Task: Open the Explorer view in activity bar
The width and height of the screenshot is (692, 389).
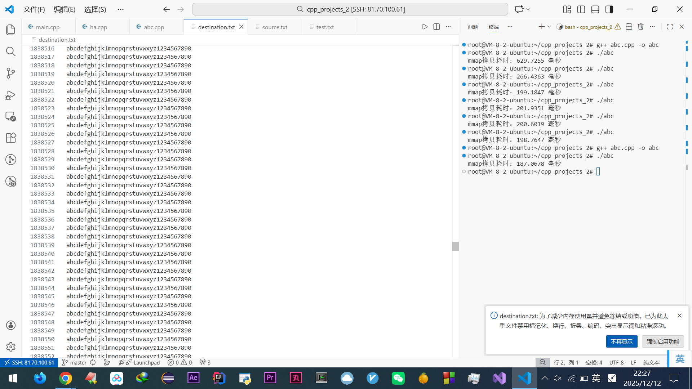Action: pyautogui.click(x=11, y=30)
